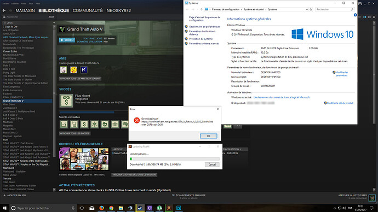378x212 pixels.
Task: Switch library to grid view icon
Action: pyautogui.click(x=374, y=17)
